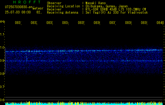This screenshot has height=105, width=165.
Task: Click the 1.0 kHz frequency axis label
Action: point(2,48)
